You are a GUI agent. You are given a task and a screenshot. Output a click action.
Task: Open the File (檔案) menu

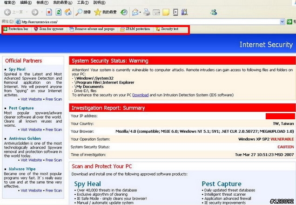click(x=9, y=3)
